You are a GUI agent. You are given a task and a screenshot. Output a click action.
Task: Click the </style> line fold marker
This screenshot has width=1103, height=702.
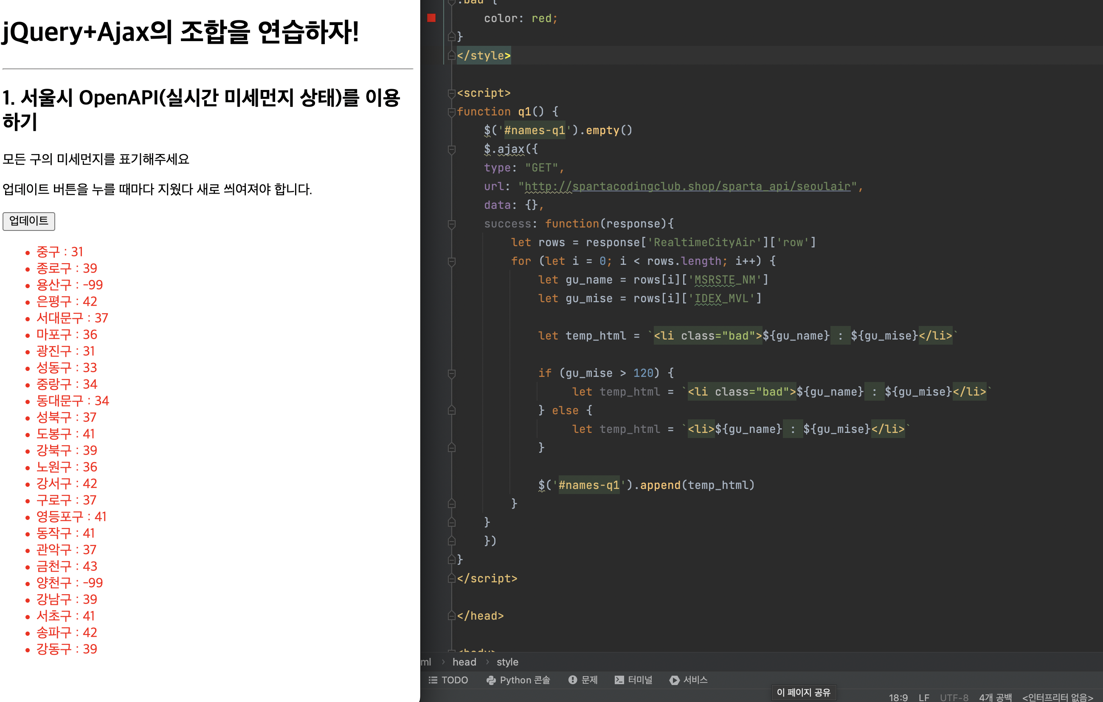pos(451,56)
